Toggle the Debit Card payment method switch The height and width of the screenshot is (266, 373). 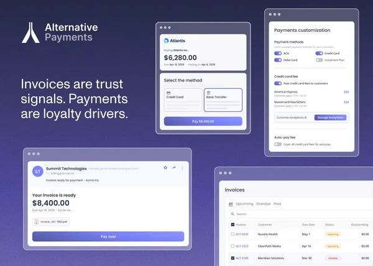click(x=278, y=60)
